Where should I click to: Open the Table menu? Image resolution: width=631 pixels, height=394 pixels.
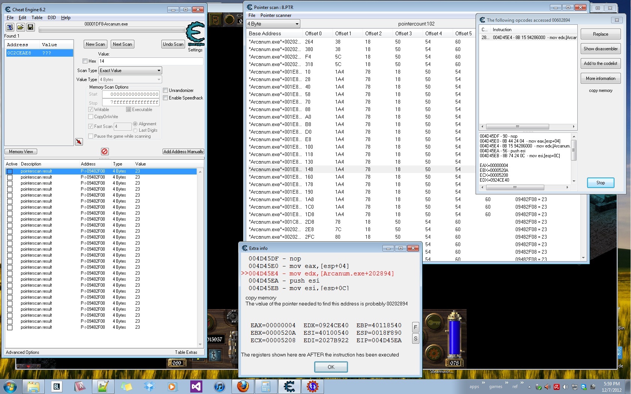click(x=37, y=18)
